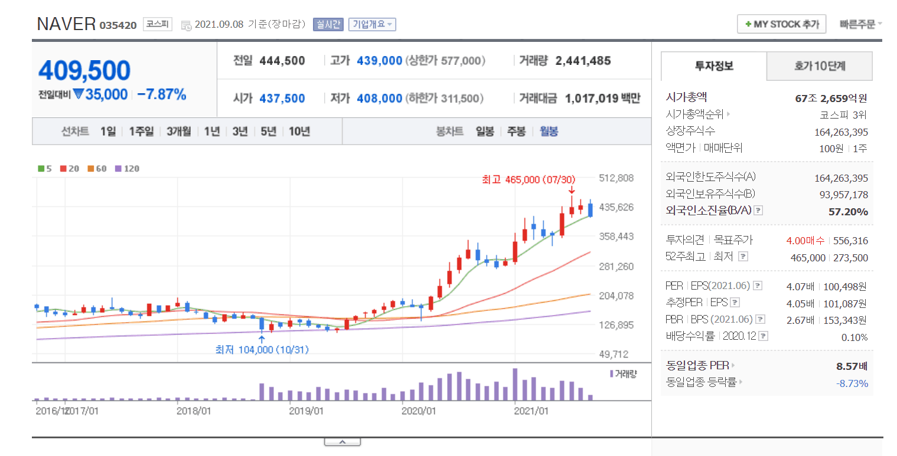Collapse the chart with the bottom chevron handle

tap(343, 442)
